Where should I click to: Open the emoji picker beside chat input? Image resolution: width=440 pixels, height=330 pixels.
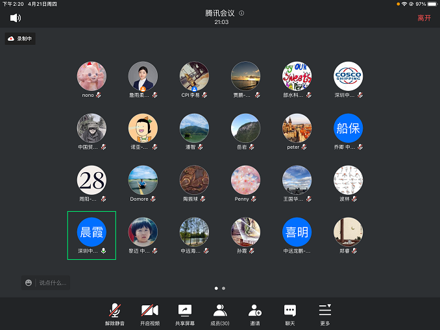point(29,283)
